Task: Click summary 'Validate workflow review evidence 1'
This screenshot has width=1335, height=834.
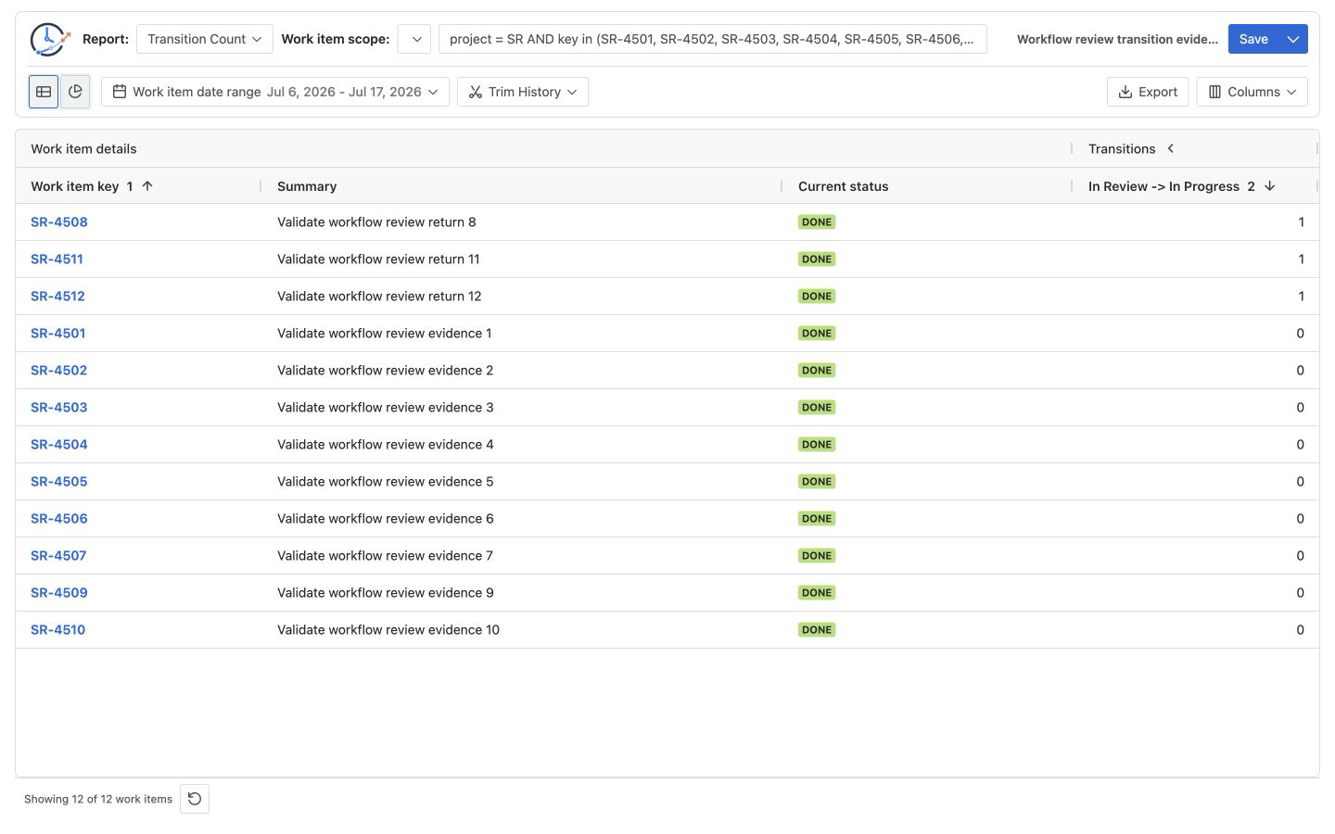Action: coord(385,334)
